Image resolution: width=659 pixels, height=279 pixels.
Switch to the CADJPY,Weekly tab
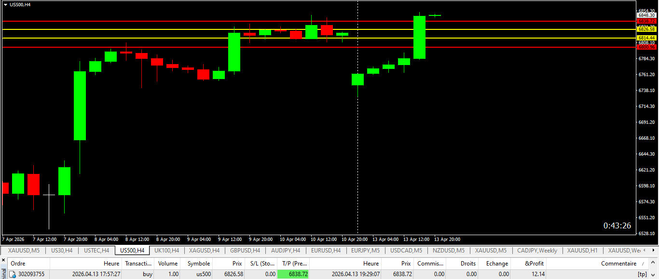(537, 251)
